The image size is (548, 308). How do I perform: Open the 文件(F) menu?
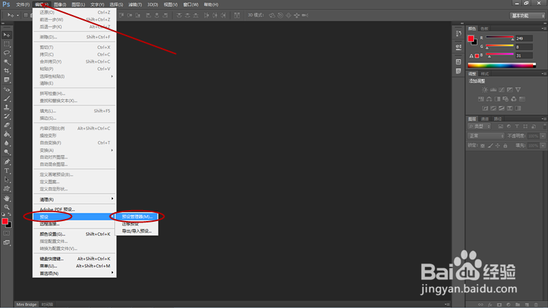click(x=23, y=5)
